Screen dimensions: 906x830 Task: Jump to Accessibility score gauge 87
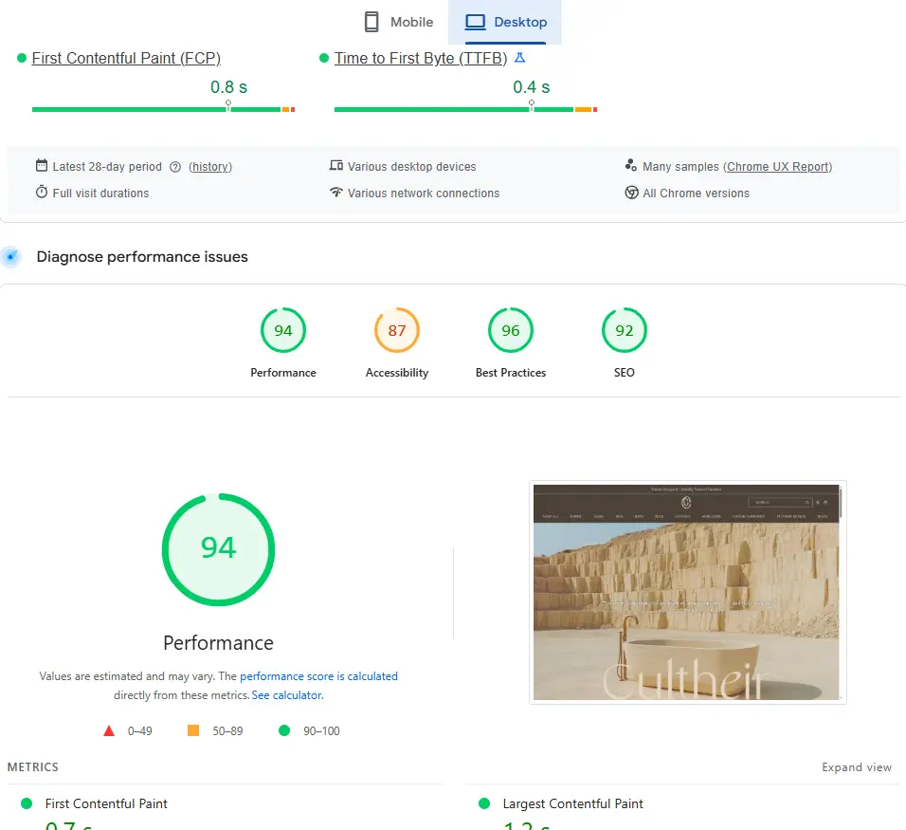tap(397, 331)
